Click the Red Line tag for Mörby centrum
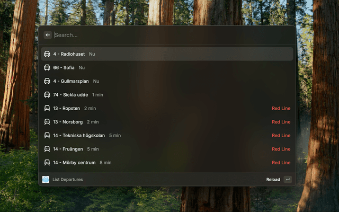Screen dimensions: 339x212 pyautogui.click(x=281, y=163)
